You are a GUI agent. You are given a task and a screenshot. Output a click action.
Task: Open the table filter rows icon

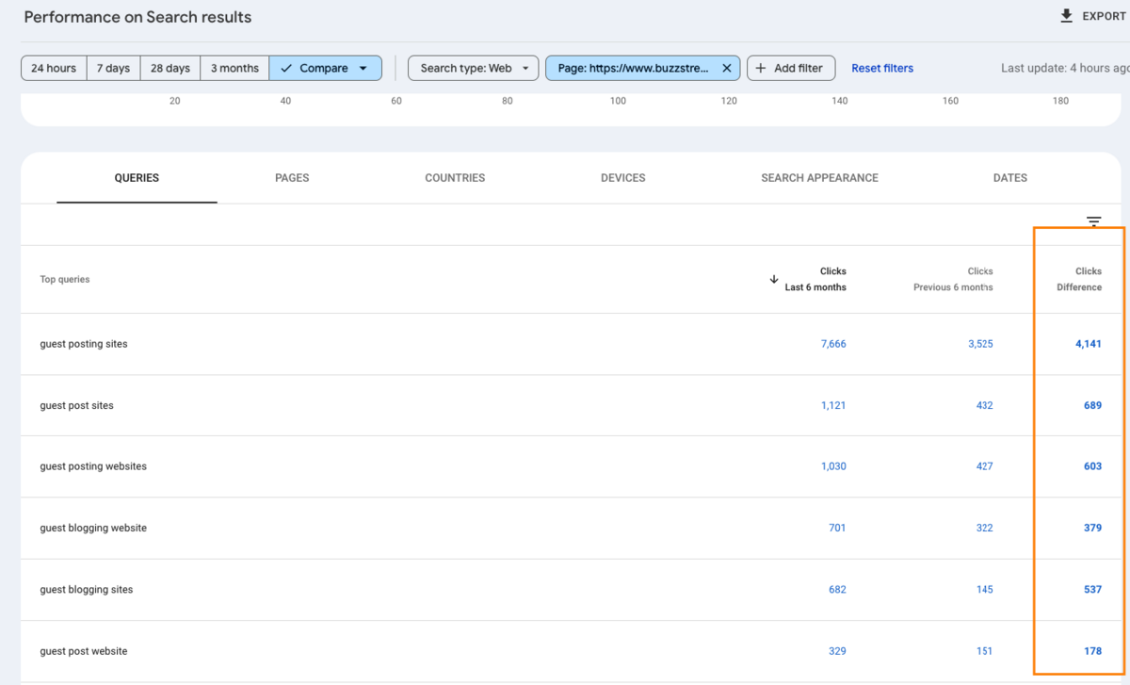tap(1093, 222)
